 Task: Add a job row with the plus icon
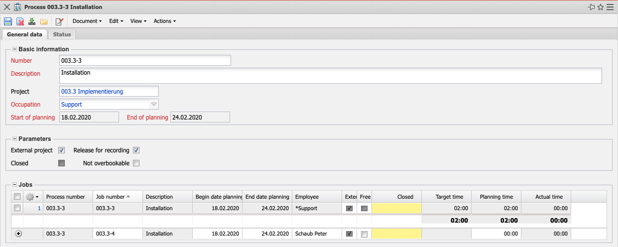(19, 234)
